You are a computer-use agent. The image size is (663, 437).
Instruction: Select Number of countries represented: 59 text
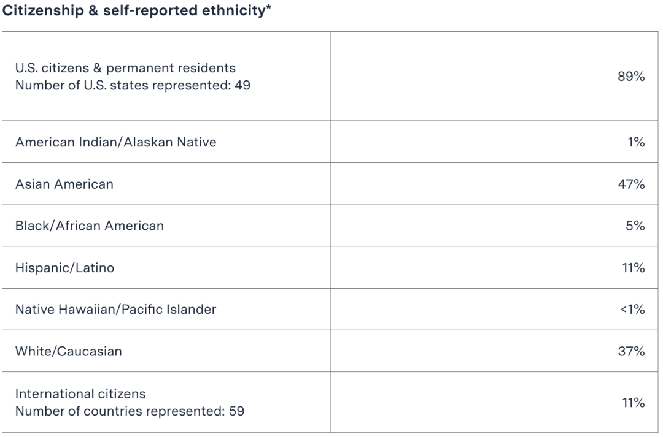click(130, 411)
